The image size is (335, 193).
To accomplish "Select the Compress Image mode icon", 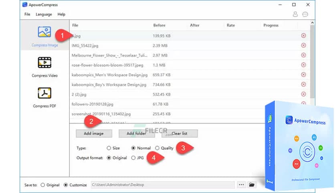I will (x=44, y=32).
